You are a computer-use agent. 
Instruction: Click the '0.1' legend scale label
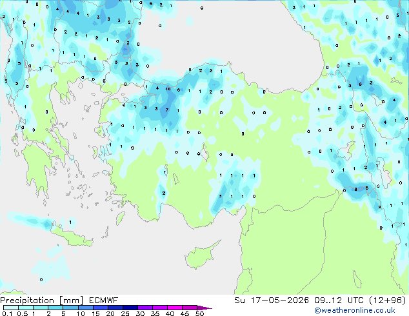click(x=7, y=313)
